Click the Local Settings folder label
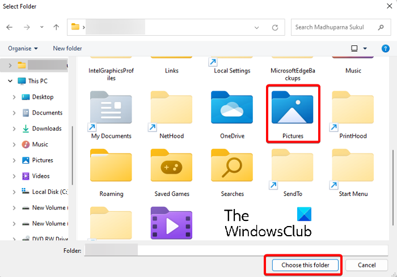The width and height of the screenshot is (397, 277). point(232,71)
